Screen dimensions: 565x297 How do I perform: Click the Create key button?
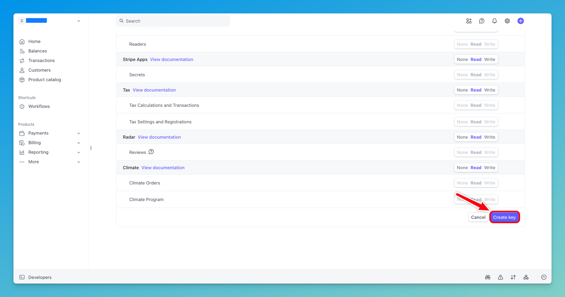(x=504, y=217)
